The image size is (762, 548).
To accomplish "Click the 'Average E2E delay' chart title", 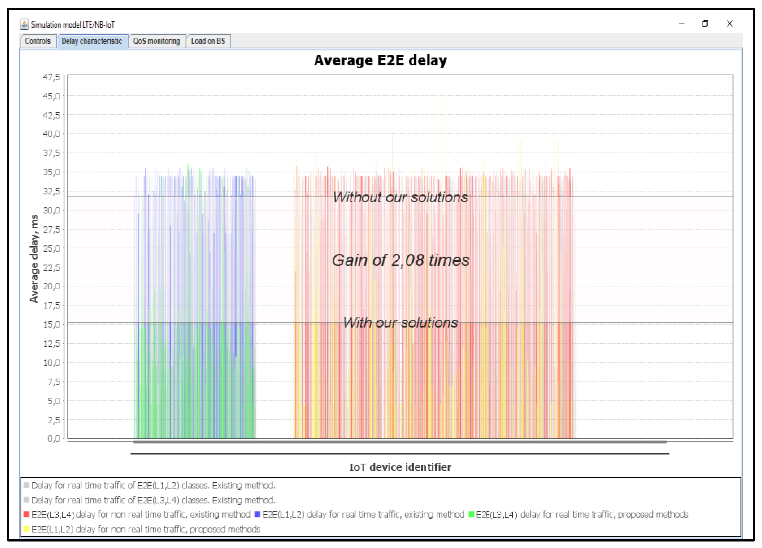I will tap(381, 60).
